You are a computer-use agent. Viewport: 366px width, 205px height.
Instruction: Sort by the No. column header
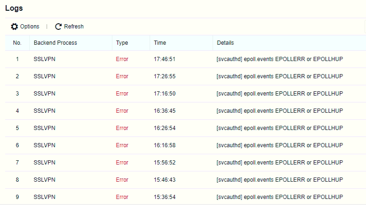pyautogui.click(x=17, y=43)
